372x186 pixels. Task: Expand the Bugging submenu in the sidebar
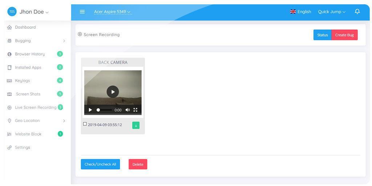36,41
